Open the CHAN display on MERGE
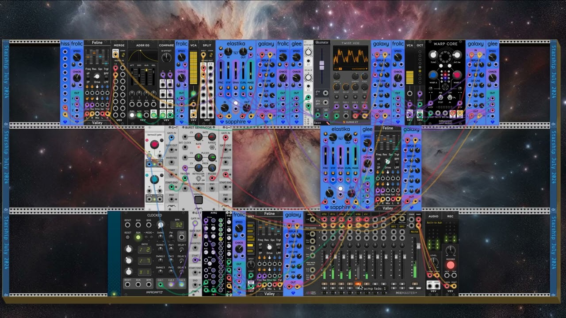 tap(123, 55)
